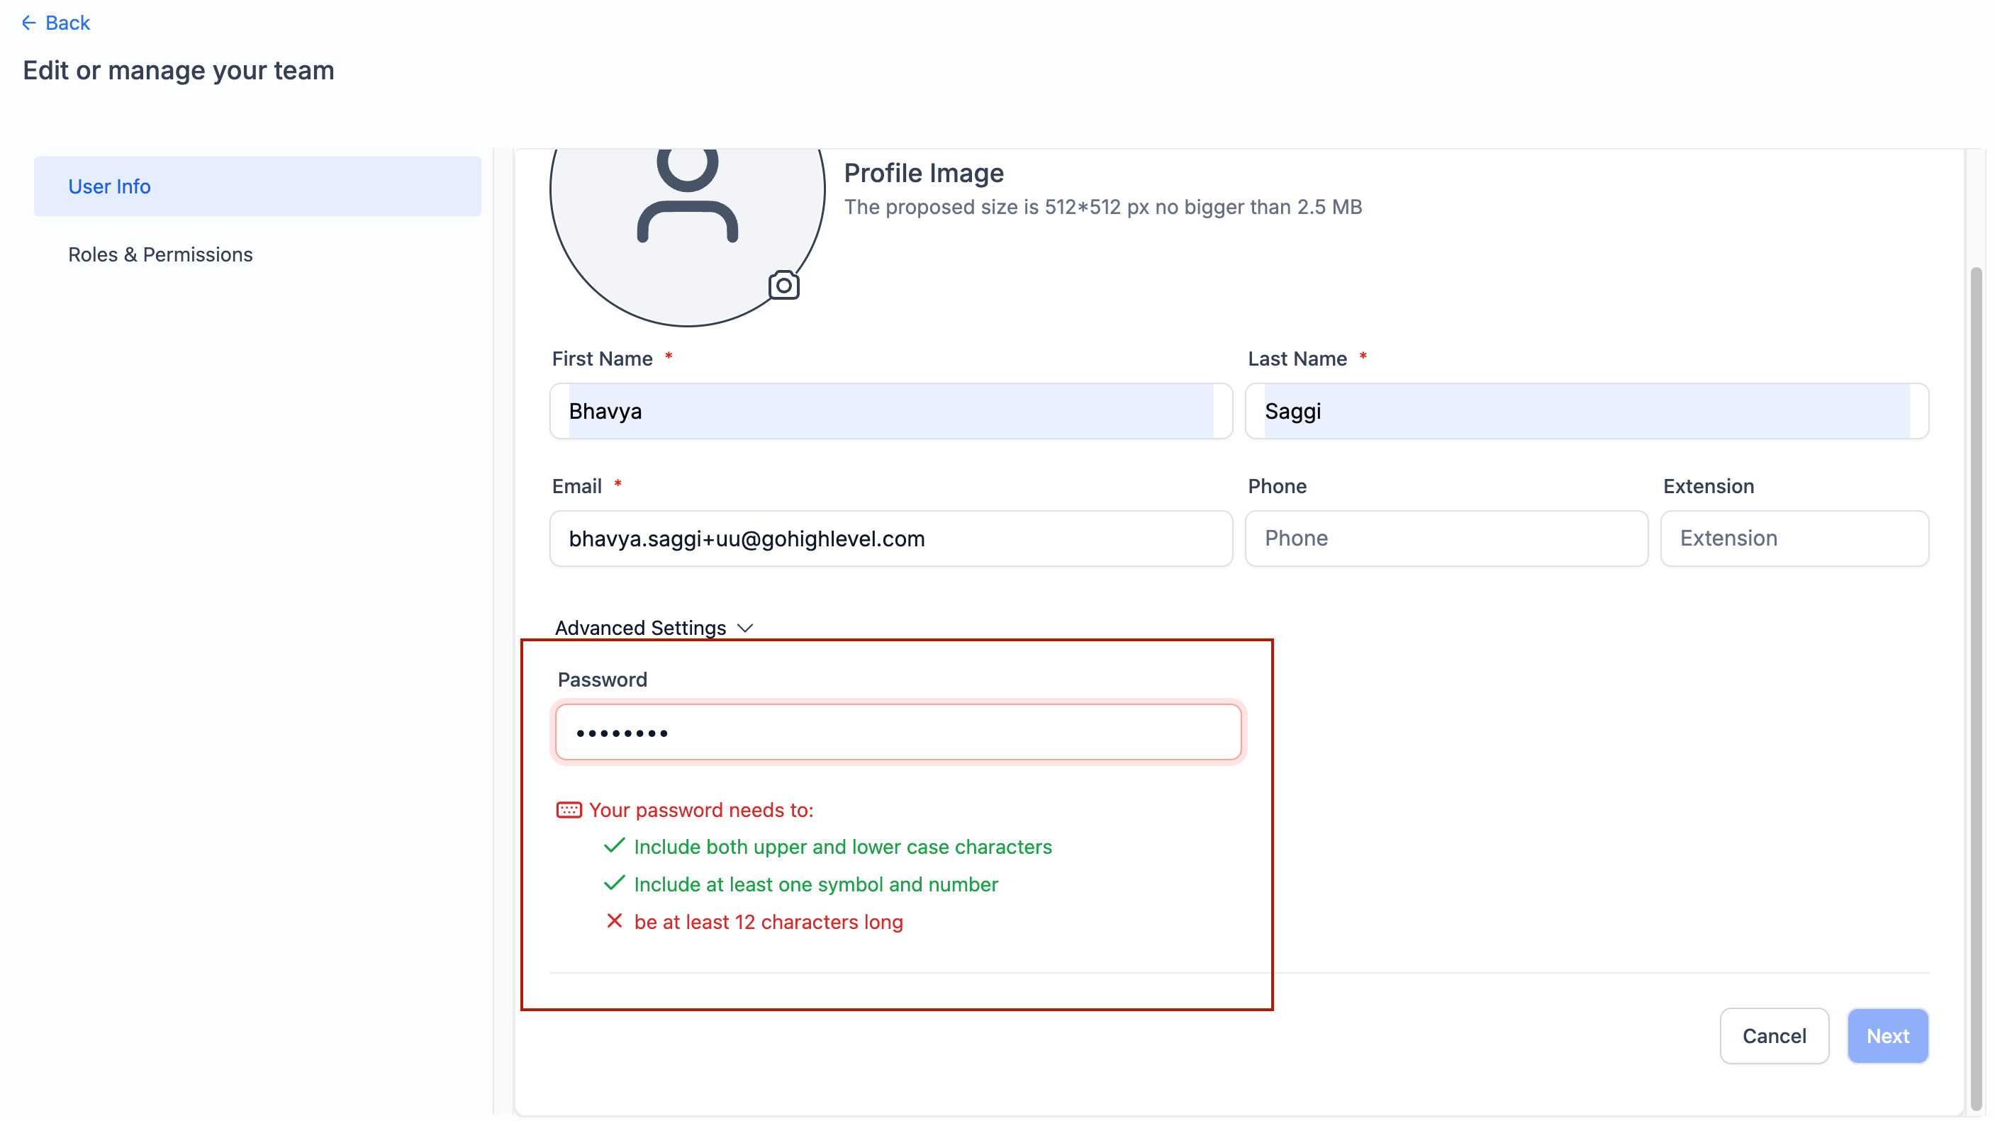Screen dimensions: 1995x1121
Task: Click the Next button
Action: [x=1887, y=1036]
